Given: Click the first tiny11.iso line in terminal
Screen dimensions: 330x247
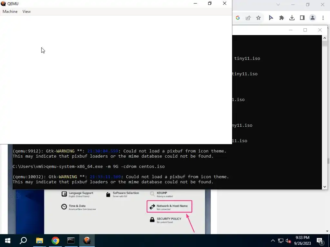Looking at the screenshot, I should [247, 59].
